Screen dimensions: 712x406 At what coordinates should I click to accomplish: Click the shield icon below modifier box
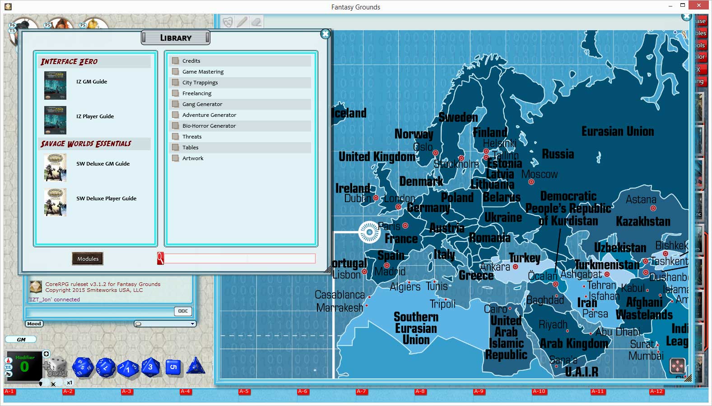41,383
